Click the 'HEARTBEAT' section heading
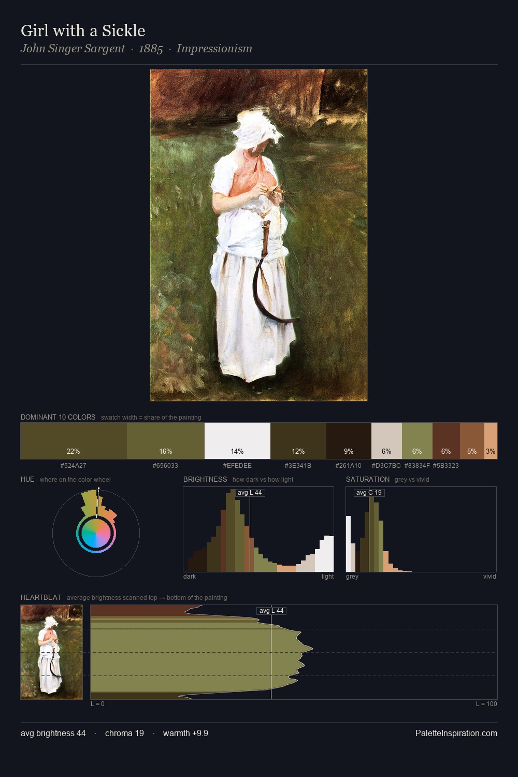 pos(41,597)
